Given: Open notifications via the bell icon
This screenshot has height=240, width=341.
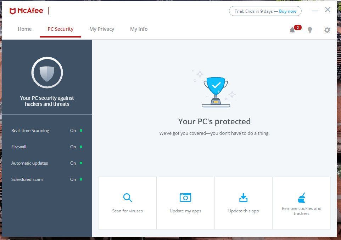Looking at the screenshot, I should point(292,30).
